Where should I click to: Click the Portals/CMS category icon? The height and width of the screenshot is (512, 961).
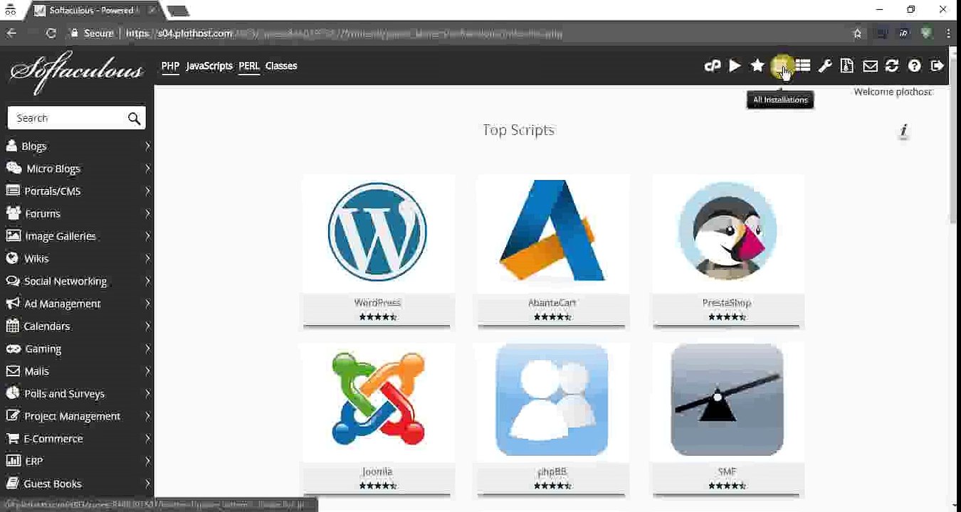click(x=12, y=191)
